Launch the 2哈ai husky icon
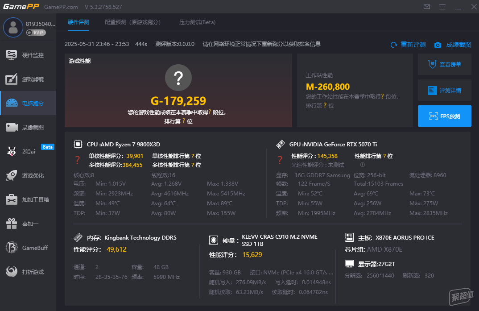The width and height of the screenshot is (479, 311). click(x=12, y=151)
